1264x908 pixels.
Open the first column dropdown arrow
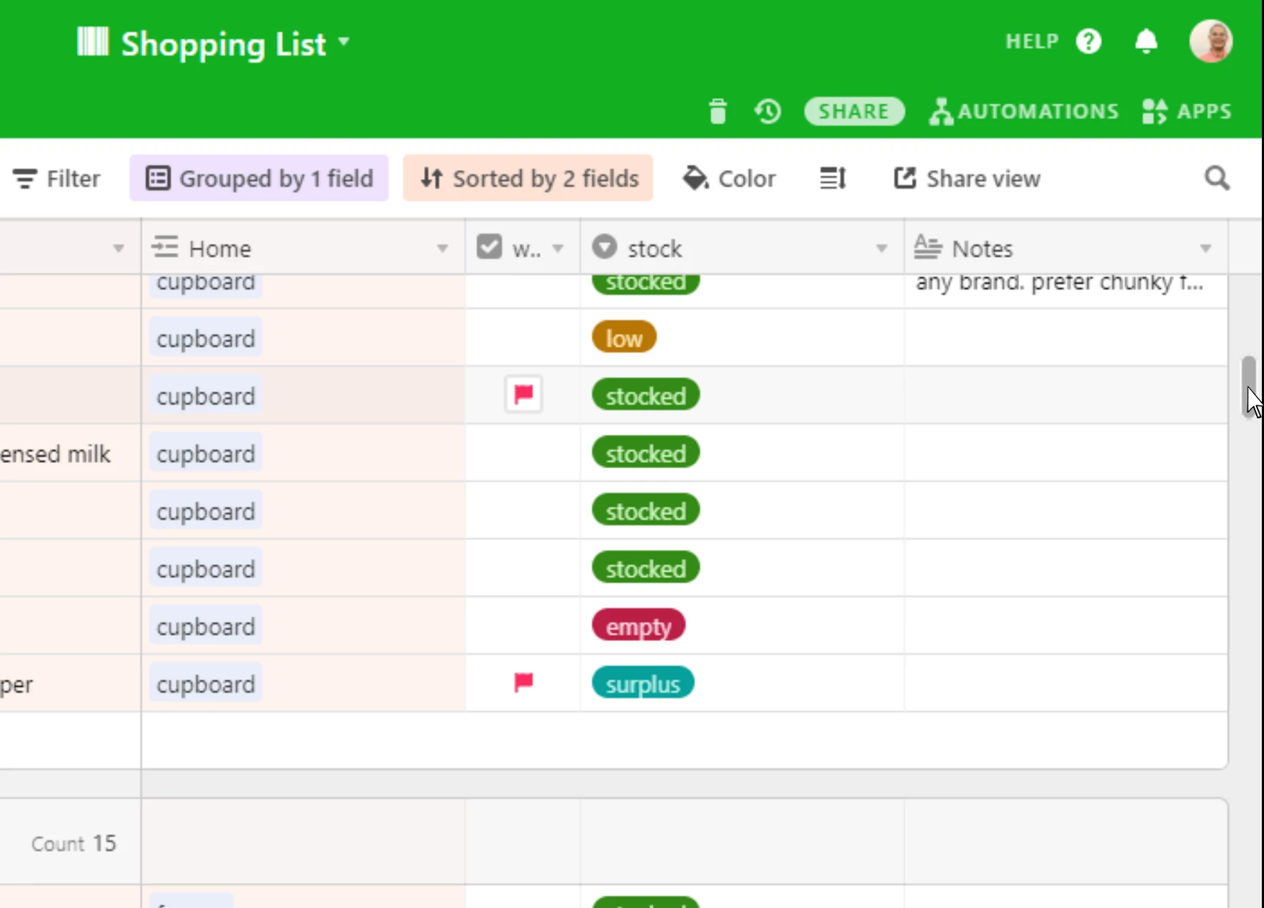(119, 248)
